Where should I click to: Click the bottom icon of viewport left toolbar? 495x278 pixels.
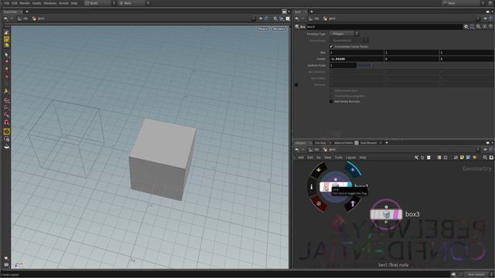pyautogui.click(x=6, y=265)
